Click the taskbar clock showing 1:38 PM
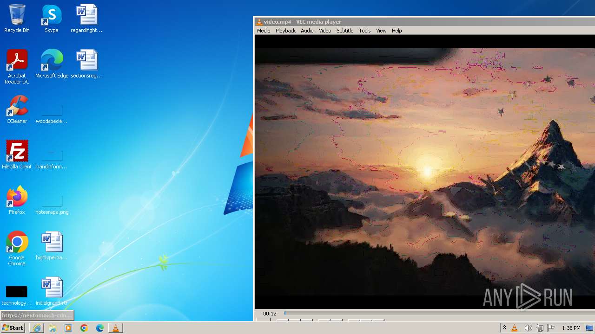 click(571, 328)
